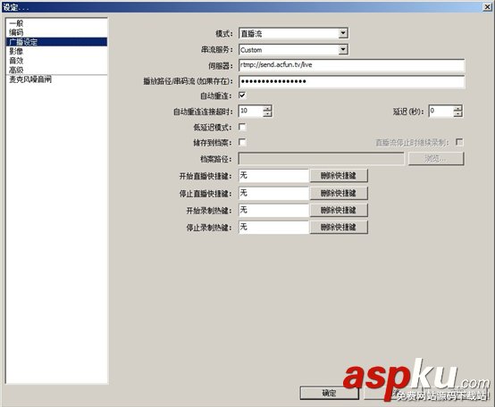Click the 停止直播快捷键 hotkey field
Viewport: 495px width, 407px height.
tap(273, 193)
